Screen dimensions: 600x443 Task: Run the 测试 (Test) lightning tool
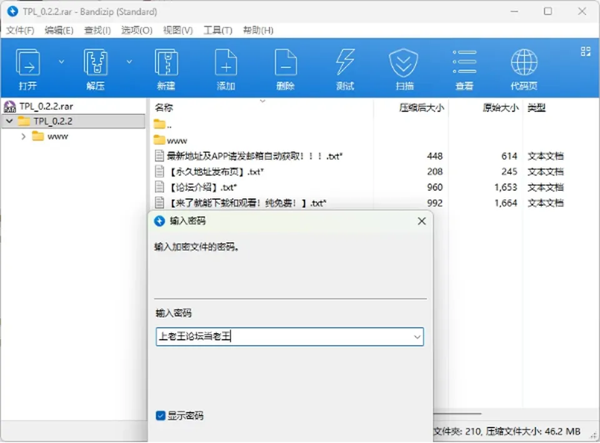345,69
